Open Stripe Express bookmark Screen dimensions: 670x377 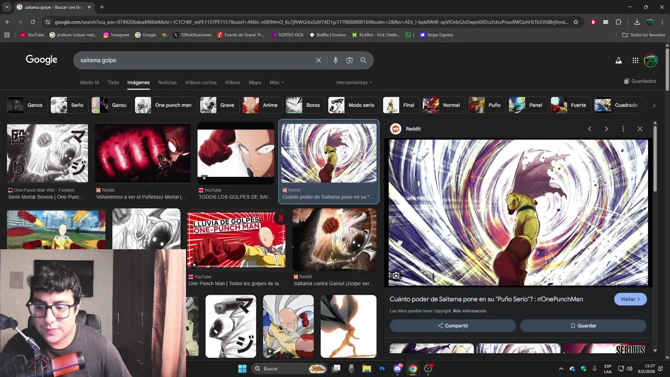pyautogui.click(x=436, y=35)
